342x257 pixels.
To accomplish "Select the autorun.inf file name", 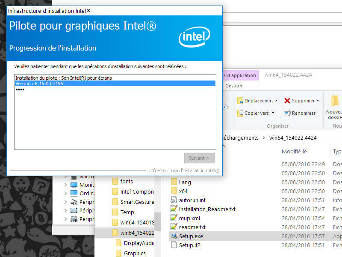I will click(x=192, y=200).
